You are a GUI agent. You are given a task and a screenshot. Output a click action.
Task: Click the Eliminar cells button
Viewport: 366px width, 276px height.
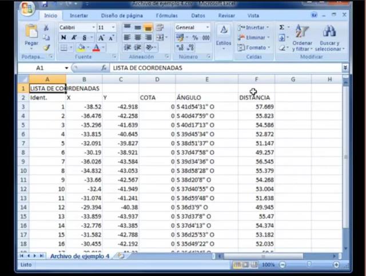click(x=253, y=38)
